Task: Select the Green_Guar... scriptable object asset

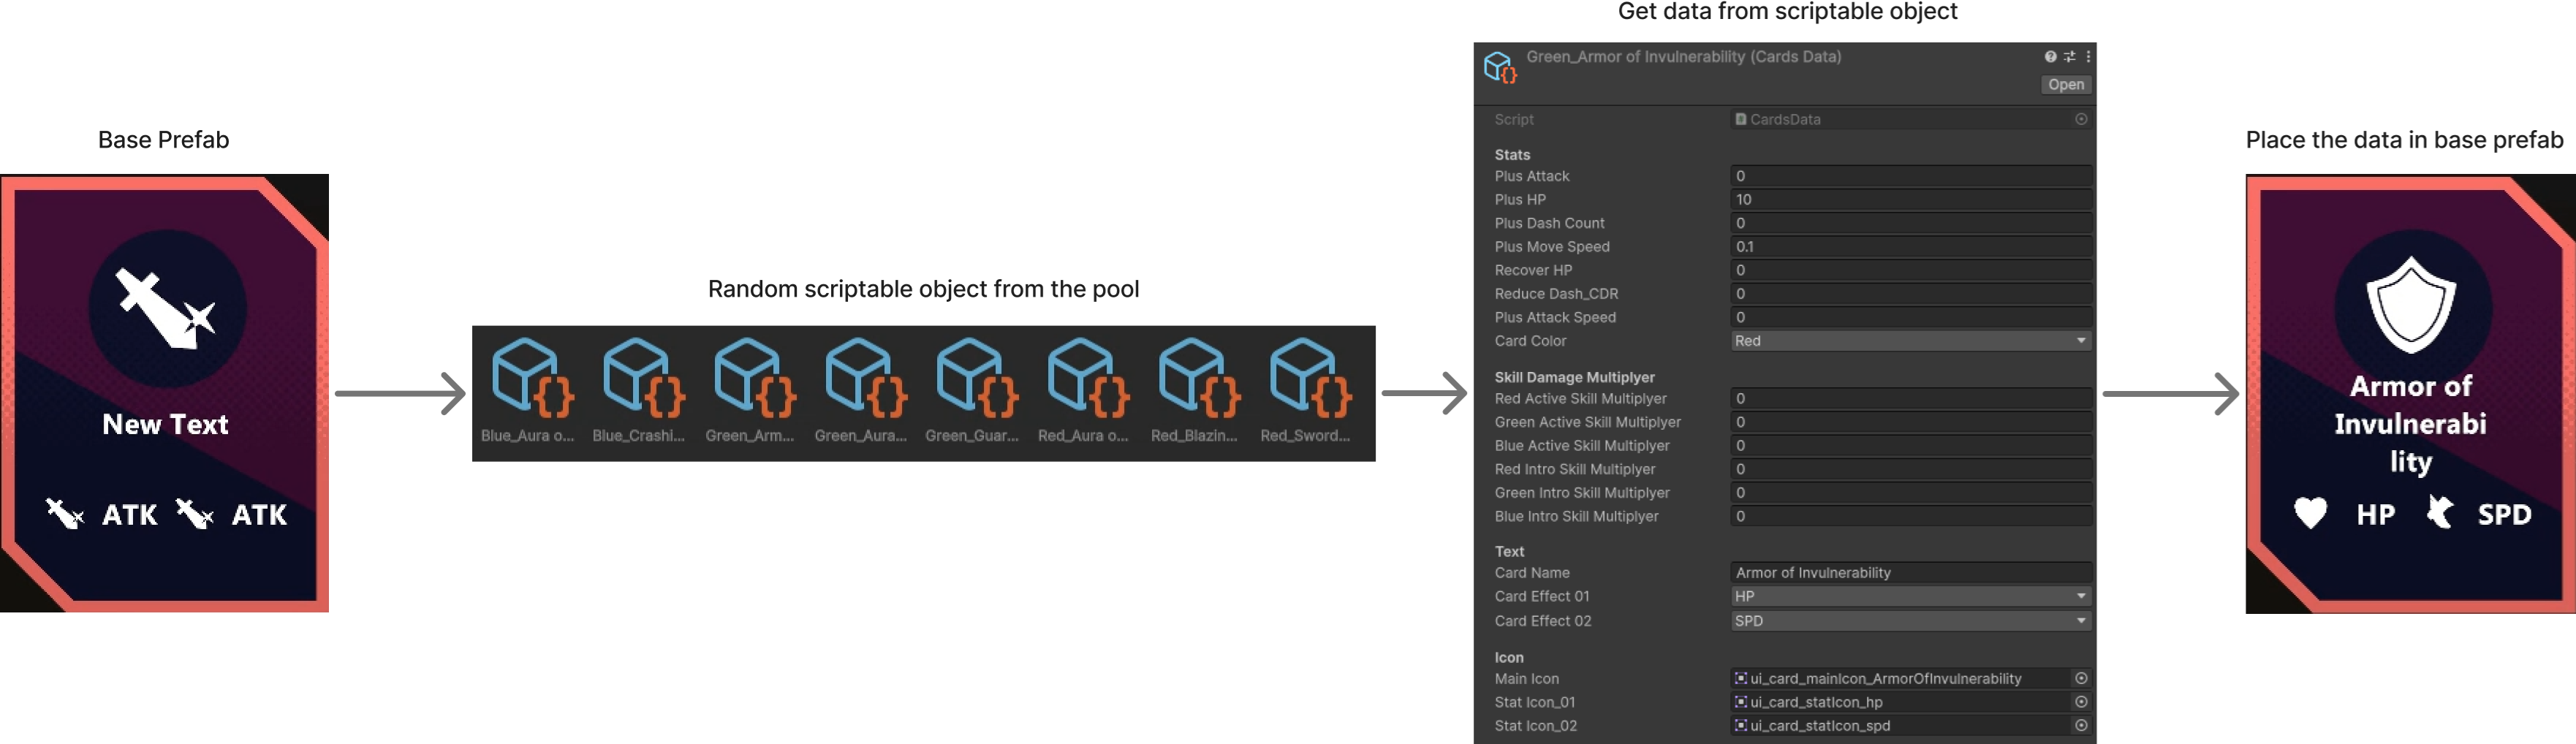Action: coord(972,391)
